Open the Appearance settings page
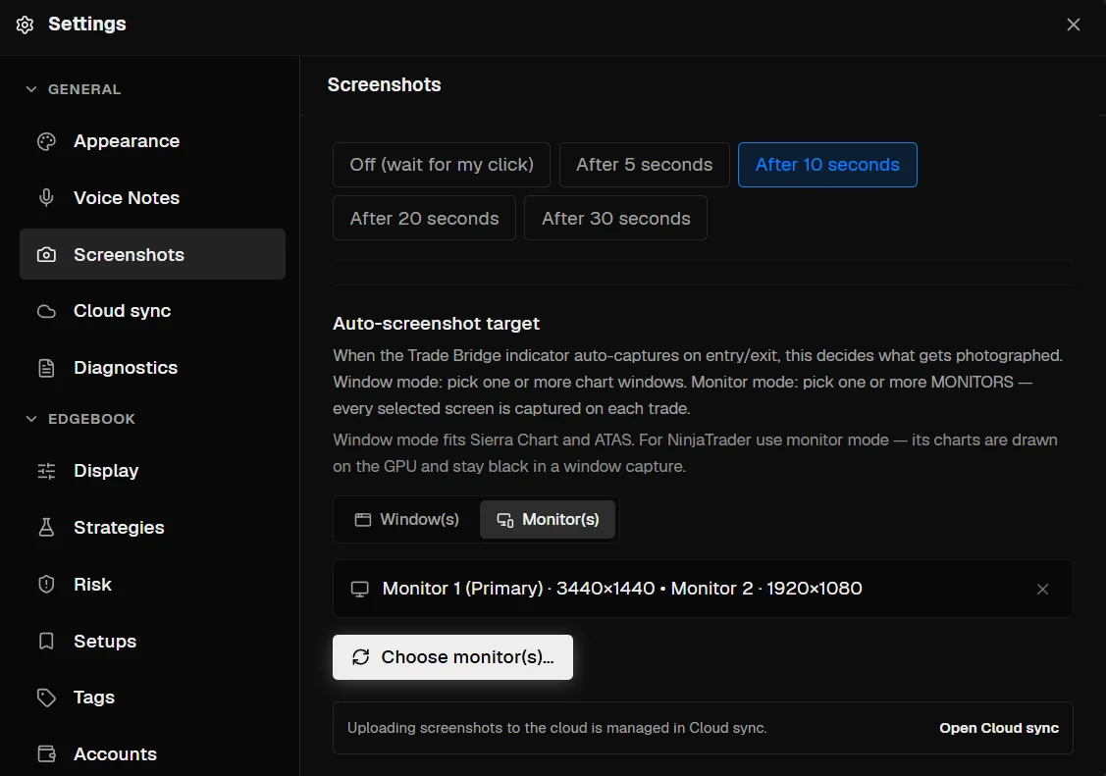Viewport: 1106px width, 776px height. coord(152,141)
